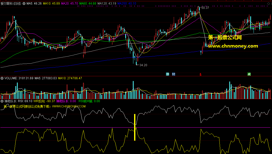Click the green MA60: 44.68 label

pos(88,4)
